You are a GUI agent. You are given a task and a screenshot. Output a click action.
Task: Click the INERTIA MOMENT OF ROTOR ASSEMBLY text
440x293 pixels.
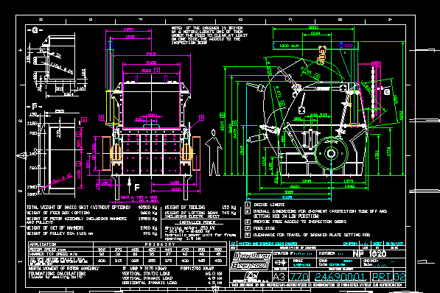click(x=63, y=268)
